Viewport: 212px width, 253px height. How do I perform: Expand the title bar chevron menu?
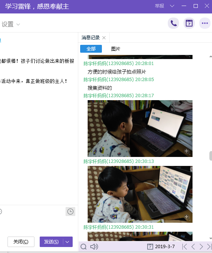click(172, 6)
